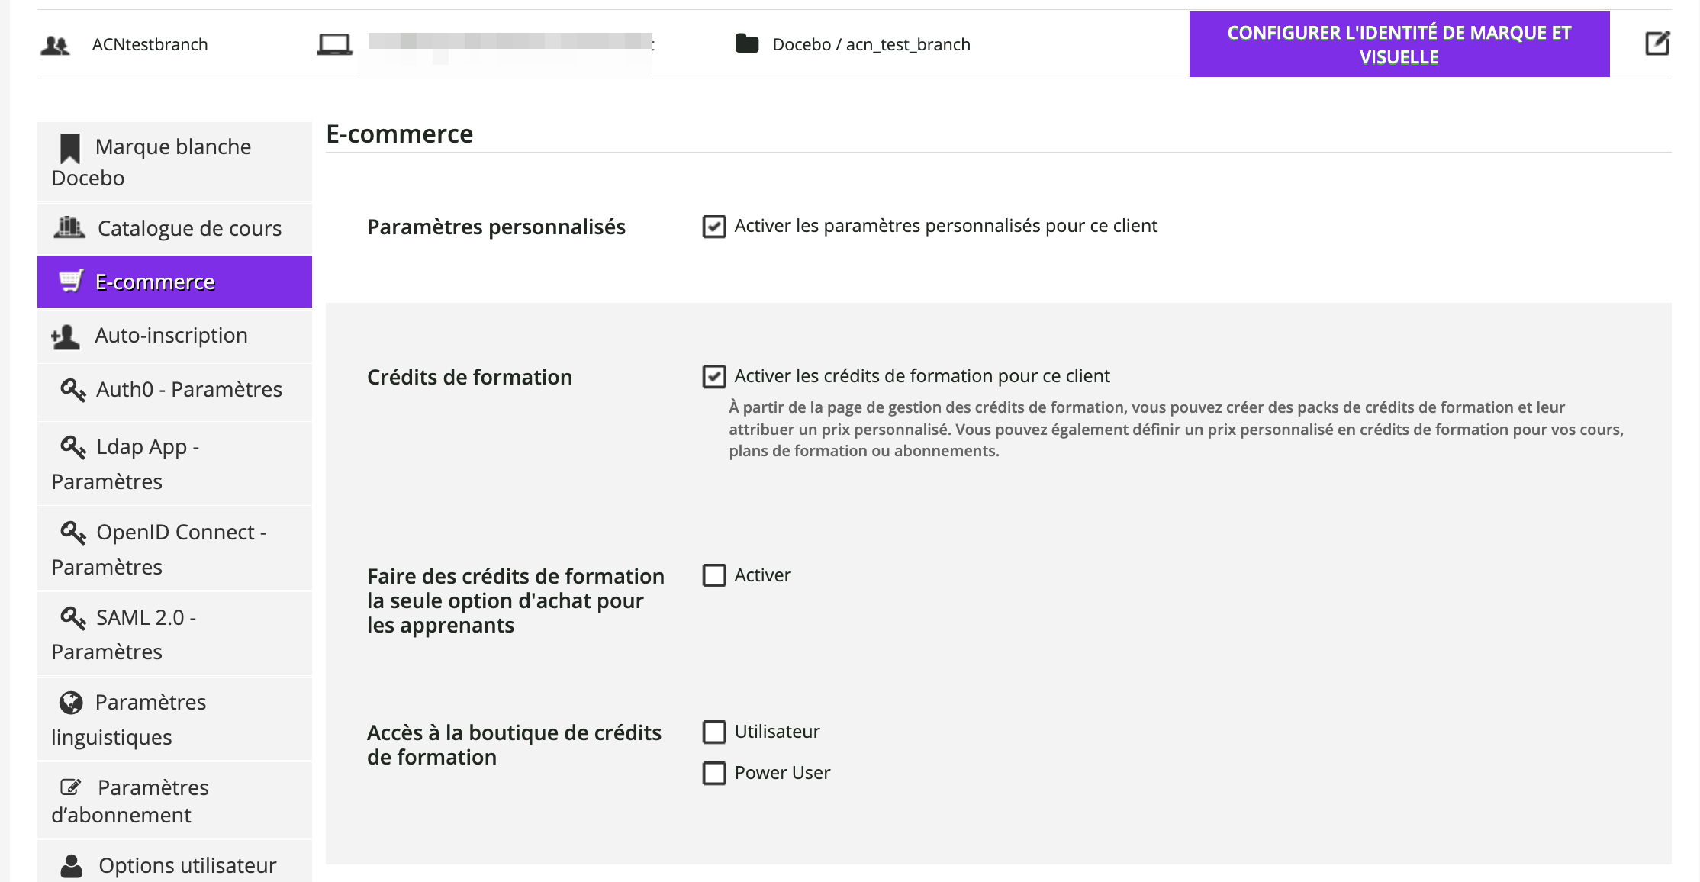Image resolution: width=1700 pixels, height=882 pixels.
Task: Click the add-user icon for Auto-inscription
Action: click(x=66, y=336)
